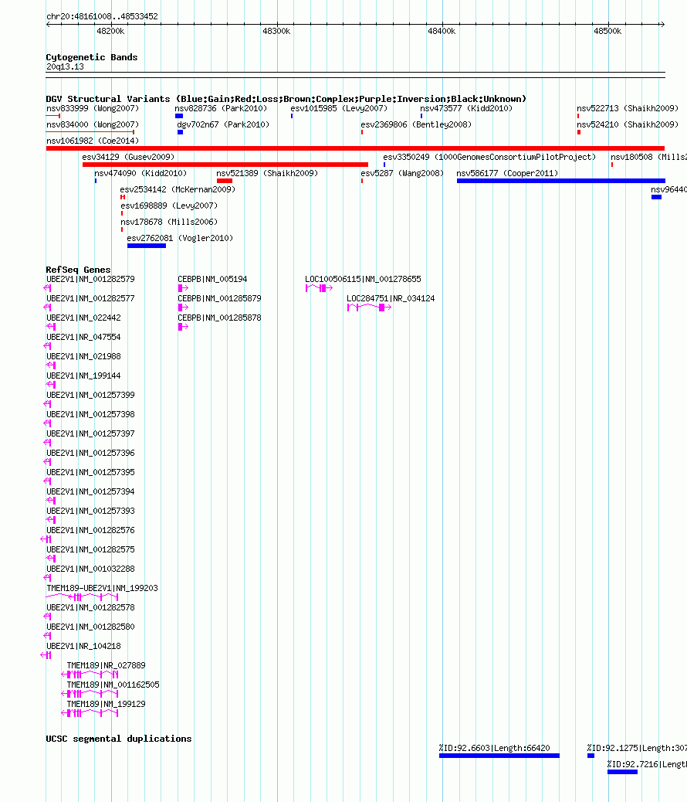
Task: Click the UBE2V1|NM_001032288 label
Action: (90, 569)
